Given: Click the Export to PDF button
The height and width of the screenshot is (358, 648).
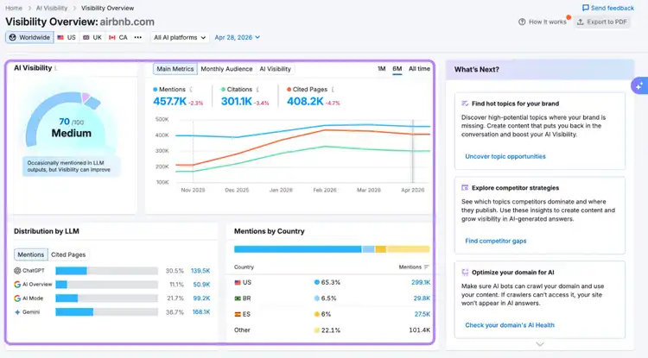Looking at the screenshot, I should (x=601, y=22).
